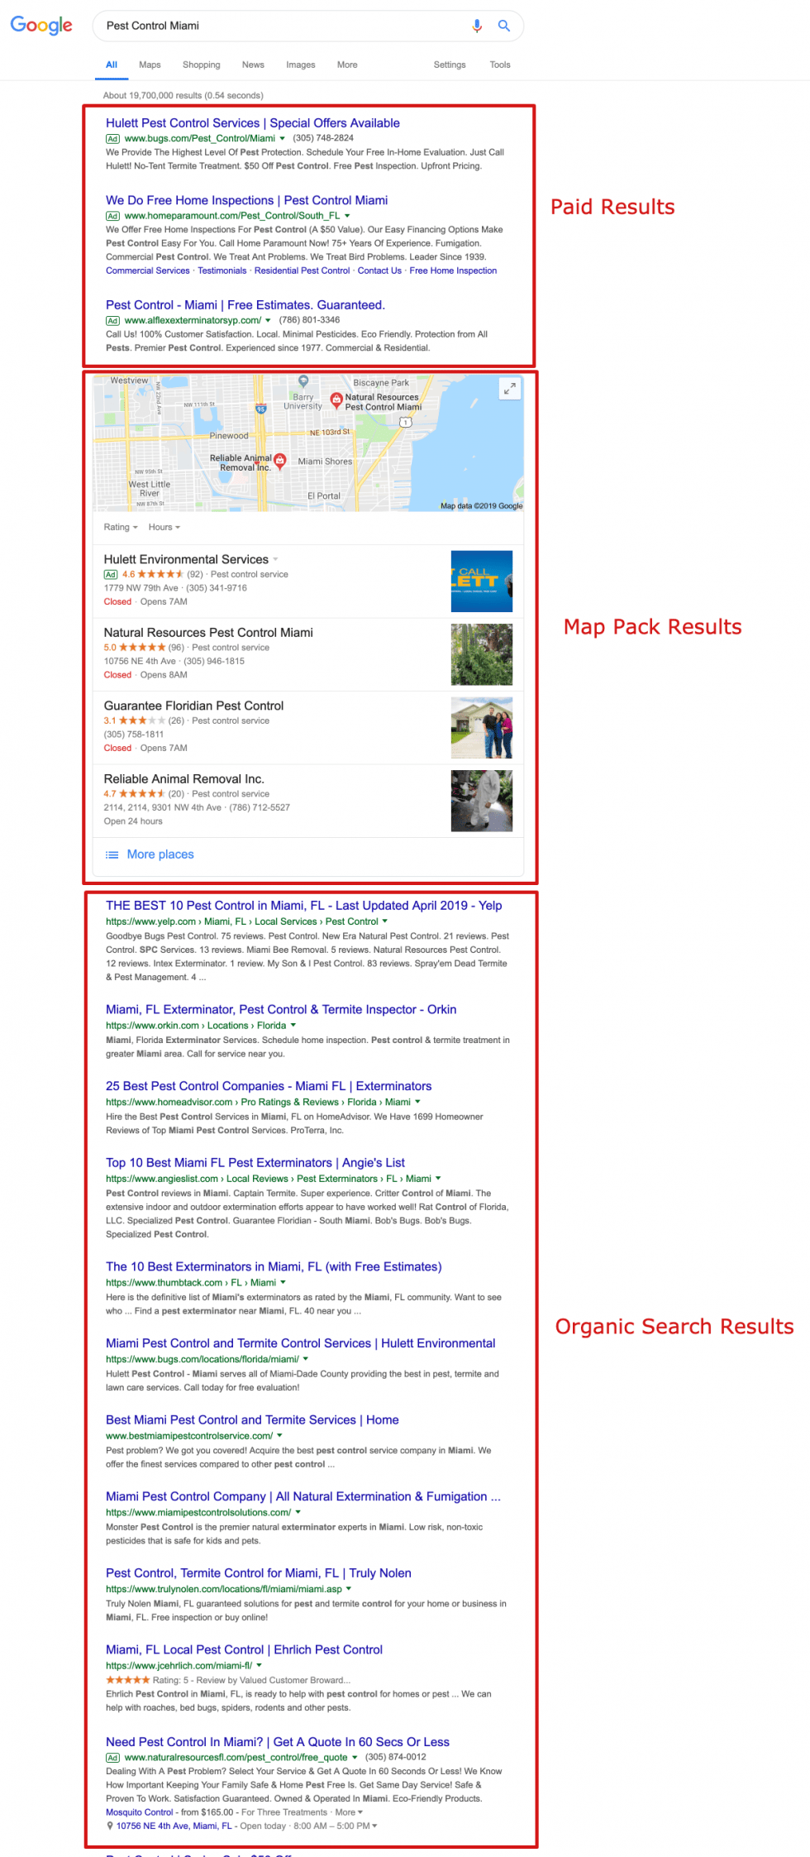Click the voice search microphone icon

[477, 26]
